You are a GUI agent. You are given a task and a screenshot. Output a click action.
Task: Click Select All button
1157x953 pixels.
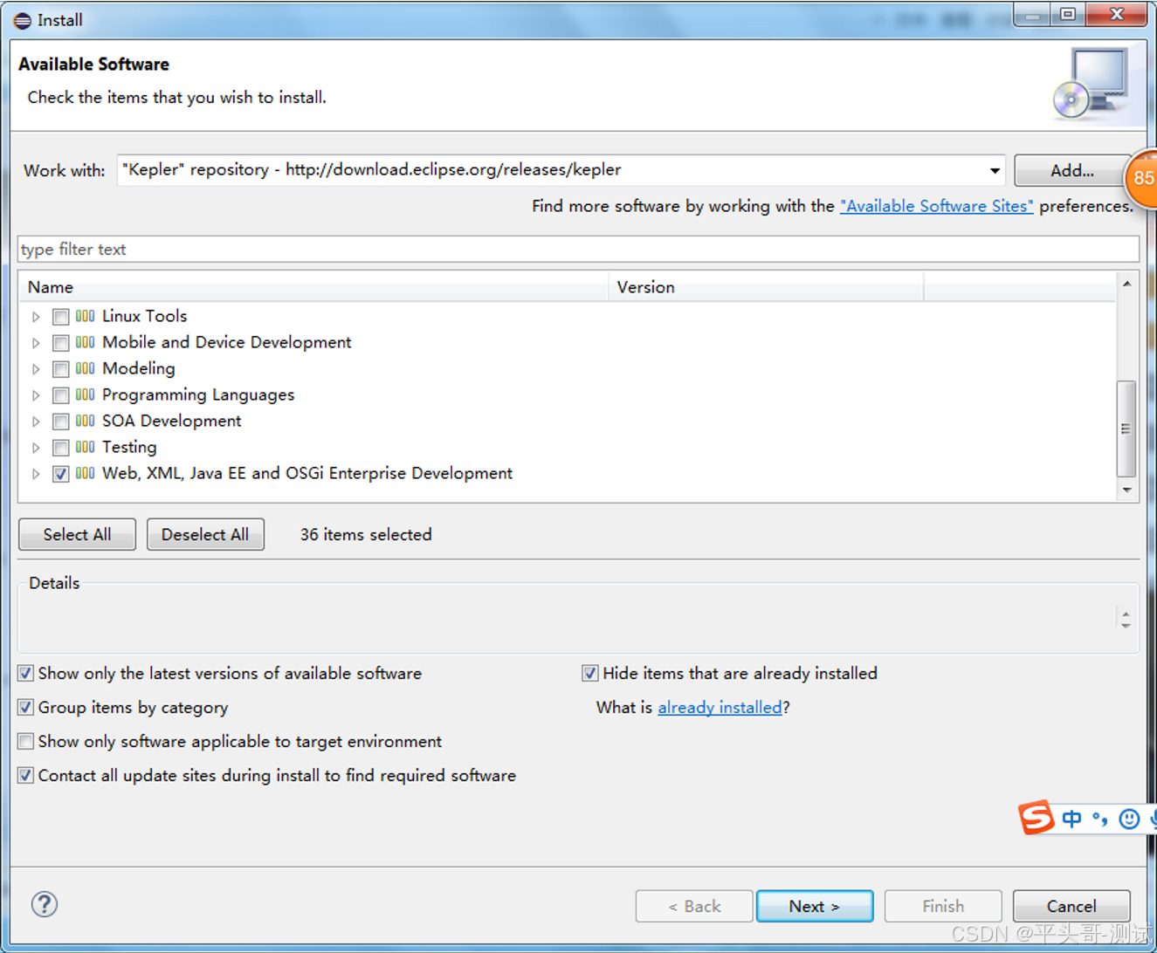(x=77, y=534)
